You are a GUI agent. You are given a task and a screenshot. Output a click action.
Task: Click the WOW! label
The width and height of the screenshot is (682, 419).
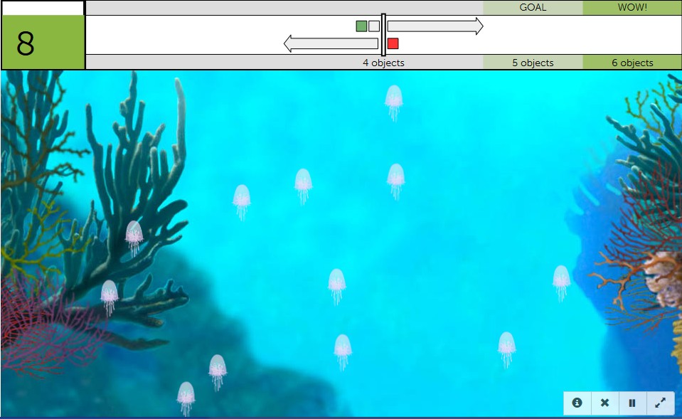(x=632, y=7)
